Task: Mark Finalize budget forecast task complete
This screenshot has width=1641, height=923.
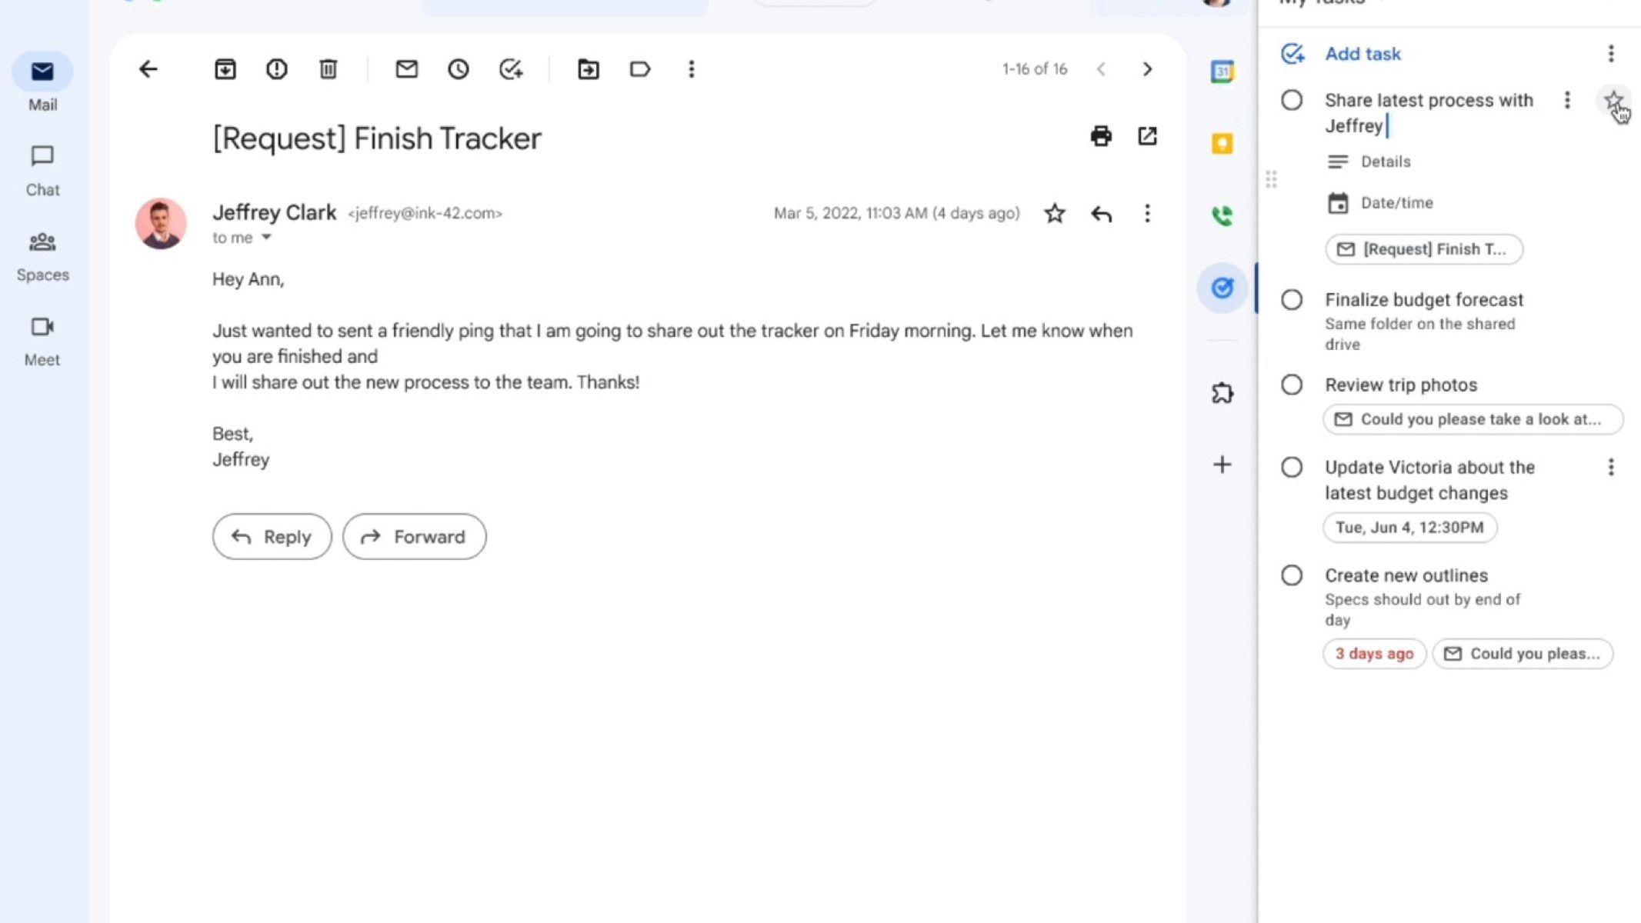Action: coord(1292,300)
